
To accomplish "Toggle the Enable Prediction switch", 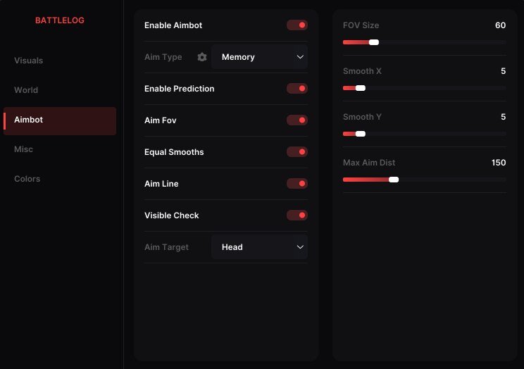I will 297,89.
